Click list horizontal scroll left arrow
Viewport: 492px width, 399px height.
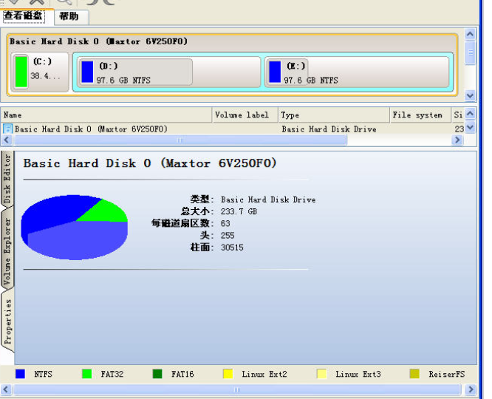[x=7, y=140]
